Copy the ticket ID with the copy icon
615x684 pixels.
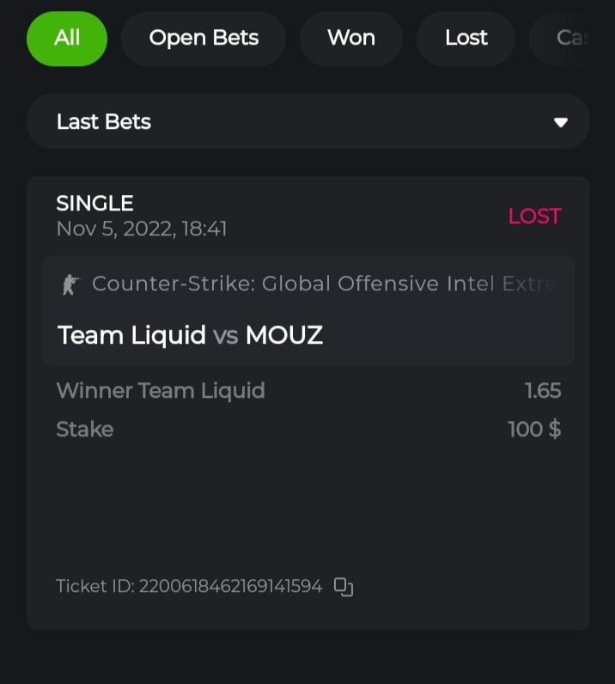344,587
